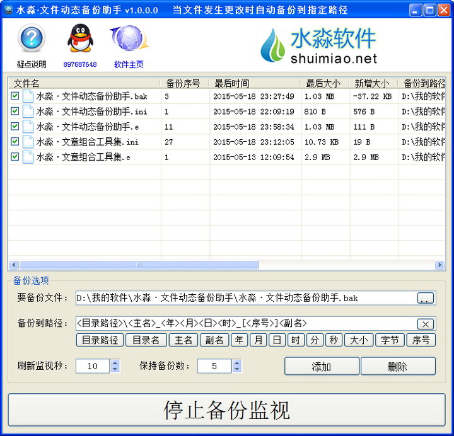
Task: Click the horizontal scrollbar thumb
Action: pos(139,265)
